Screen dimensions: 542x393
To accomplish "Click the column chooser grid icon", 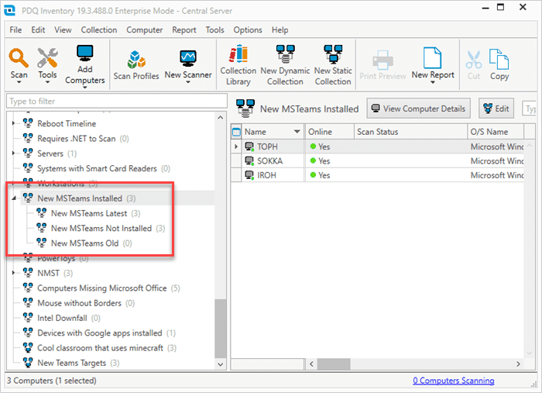I will click(x=236, y=132).
